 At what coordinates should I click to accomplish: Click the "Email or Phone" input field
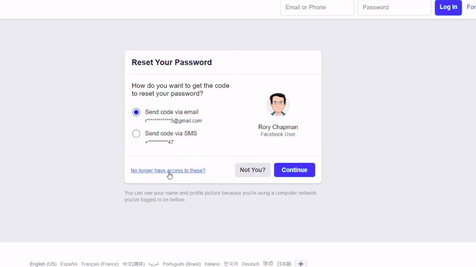tap(317, 7)
